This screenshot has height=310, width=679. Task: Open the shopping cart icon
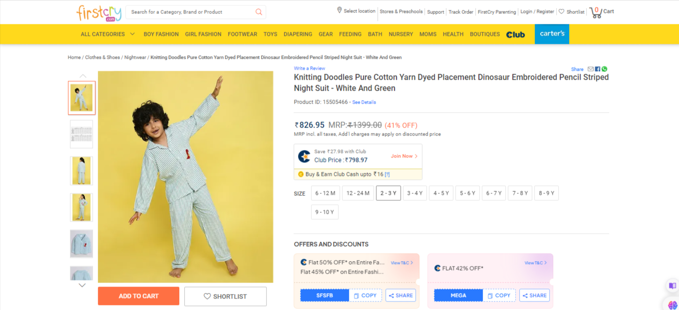point(596,12)
